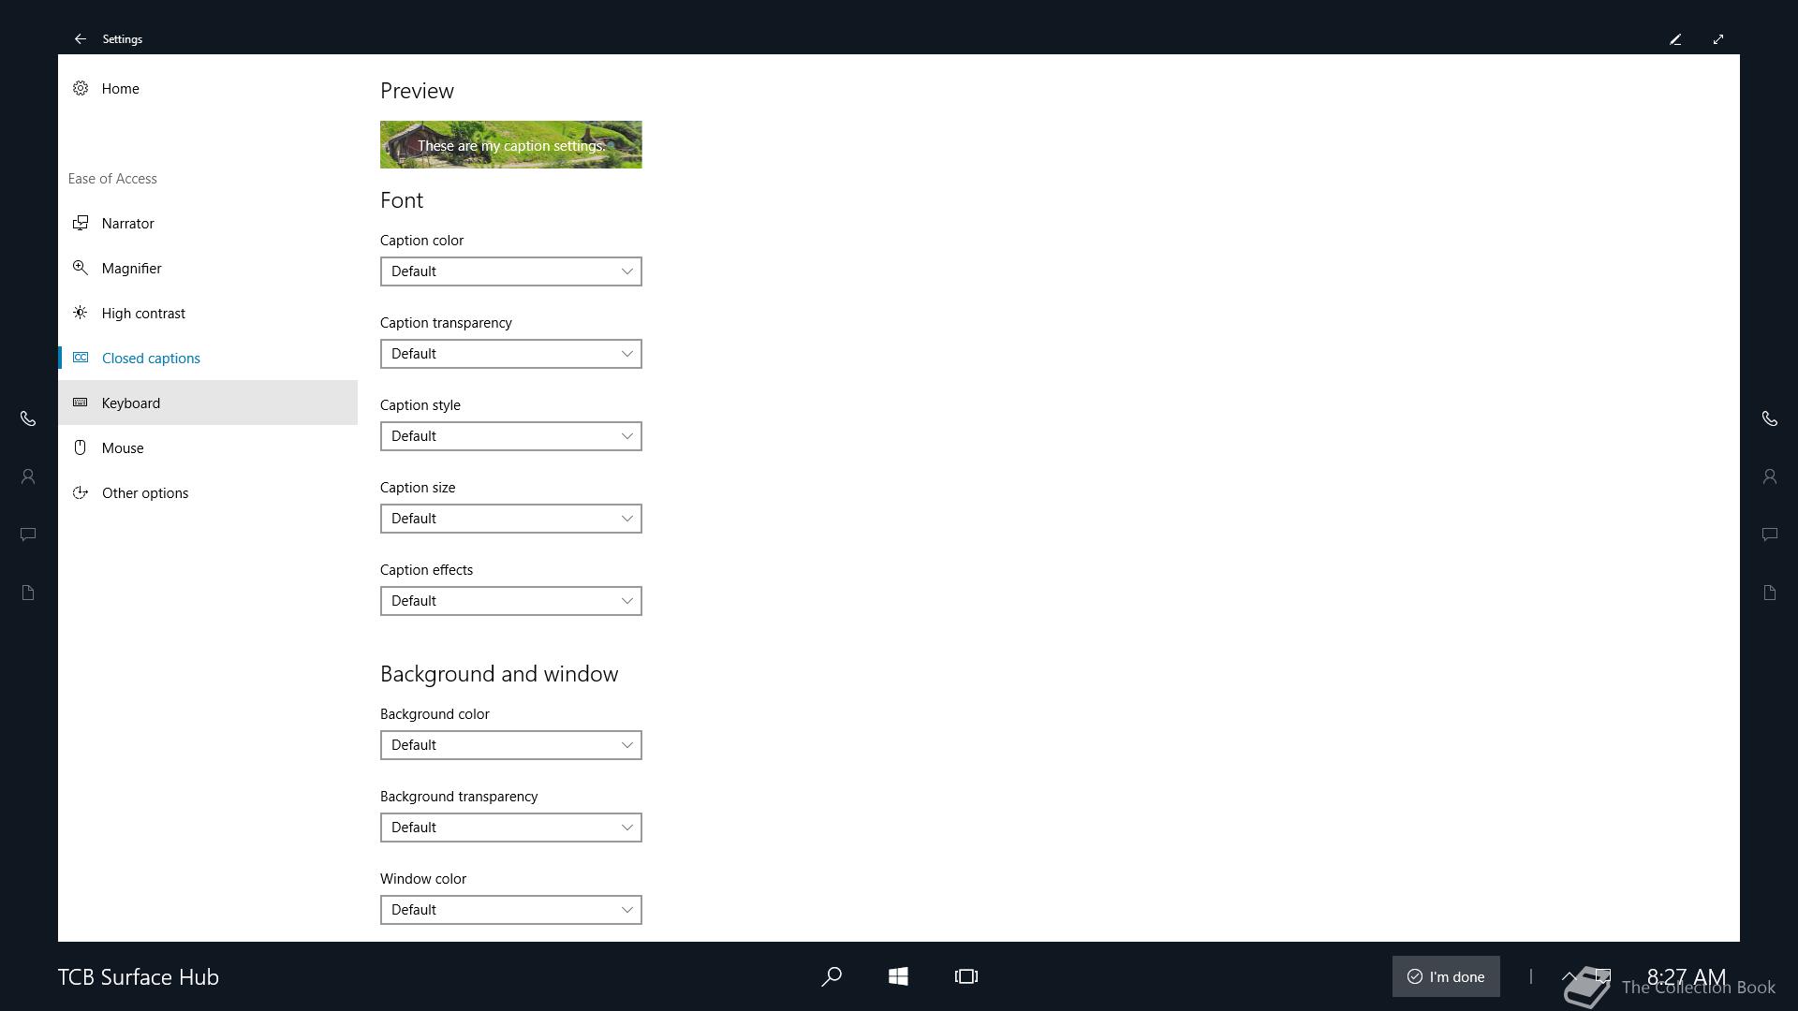Click the Narrator icon in the sidebar
The height and width of the screenshot is (1011, 1798).
pyautogui.click(x=81, y=223)
